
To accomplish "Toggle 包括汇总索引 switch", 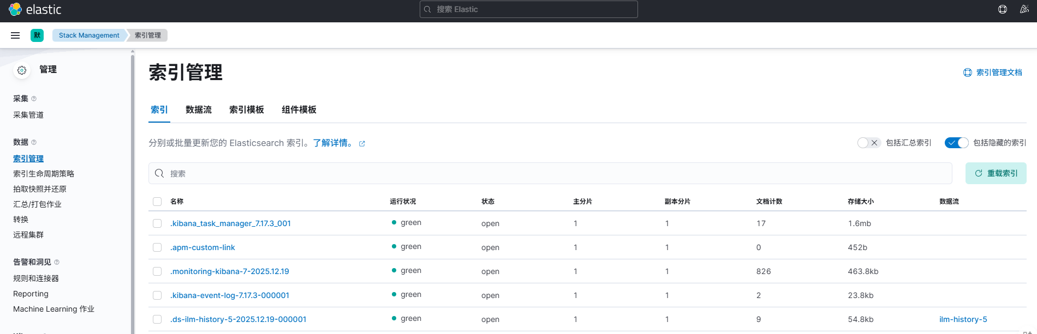I will pos(869,143).
